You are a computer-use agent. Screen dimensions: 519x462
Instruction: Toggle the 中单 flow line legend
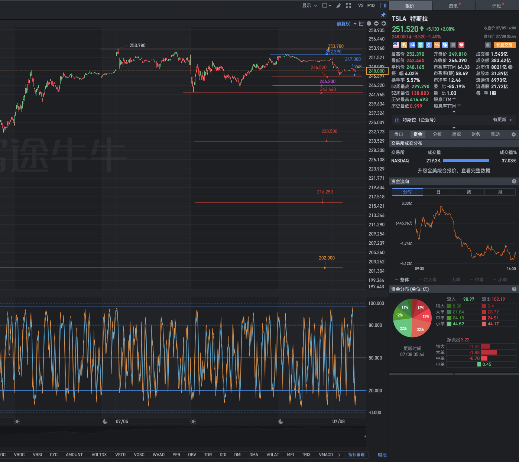pyautogui.click(x=477, y=280)
